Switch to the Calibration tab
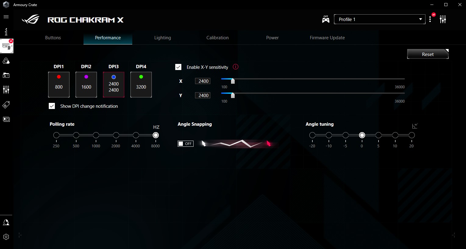This screenshot has width=466, height=249. coord(218,38)
